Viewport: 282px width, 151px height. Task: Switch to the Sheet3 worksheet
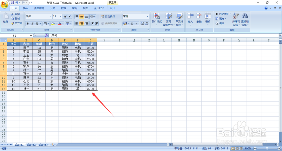coord(43,145)
